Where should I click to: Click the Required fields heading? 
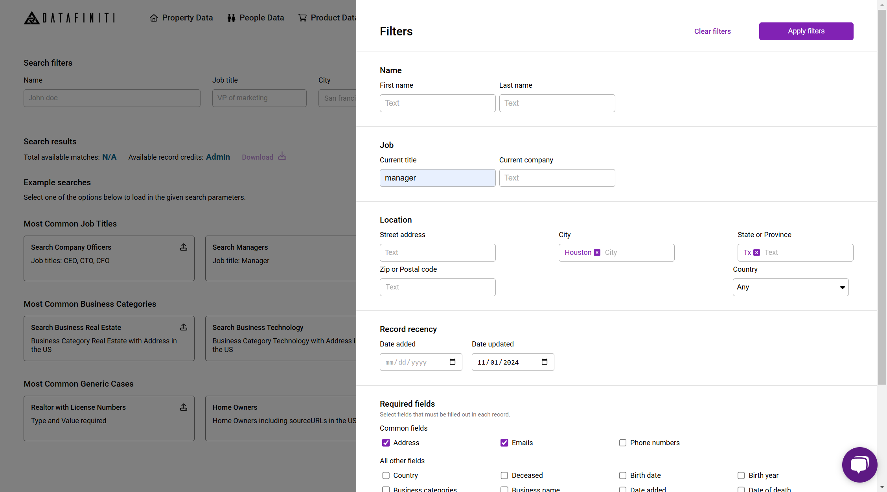(x=407, y=404)
